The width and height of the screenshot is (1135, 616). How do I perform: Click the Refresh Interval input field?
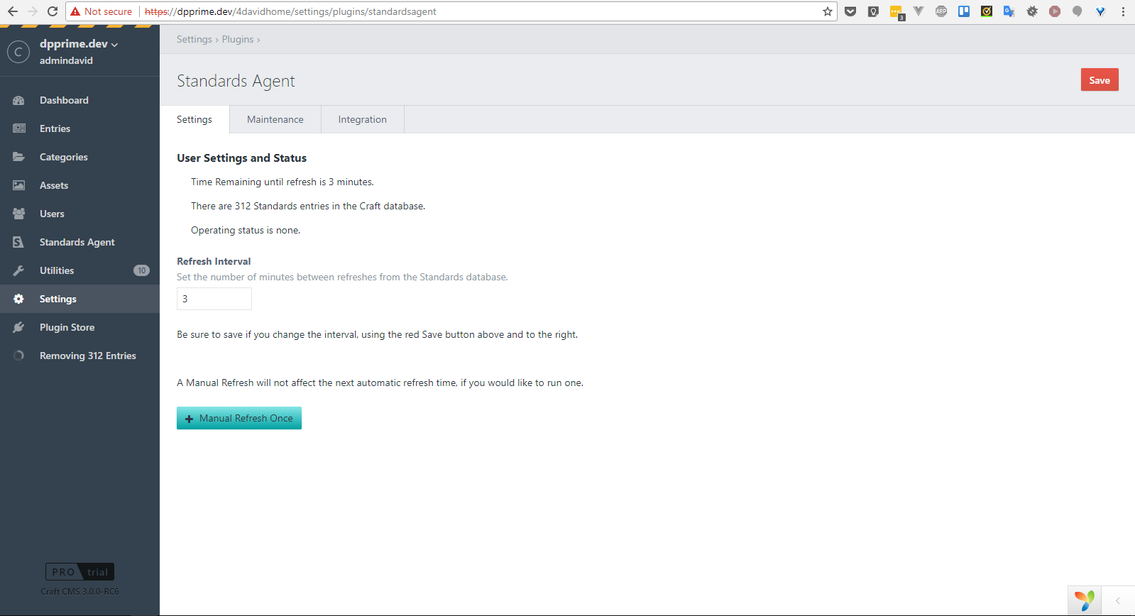tap(214, 299)
